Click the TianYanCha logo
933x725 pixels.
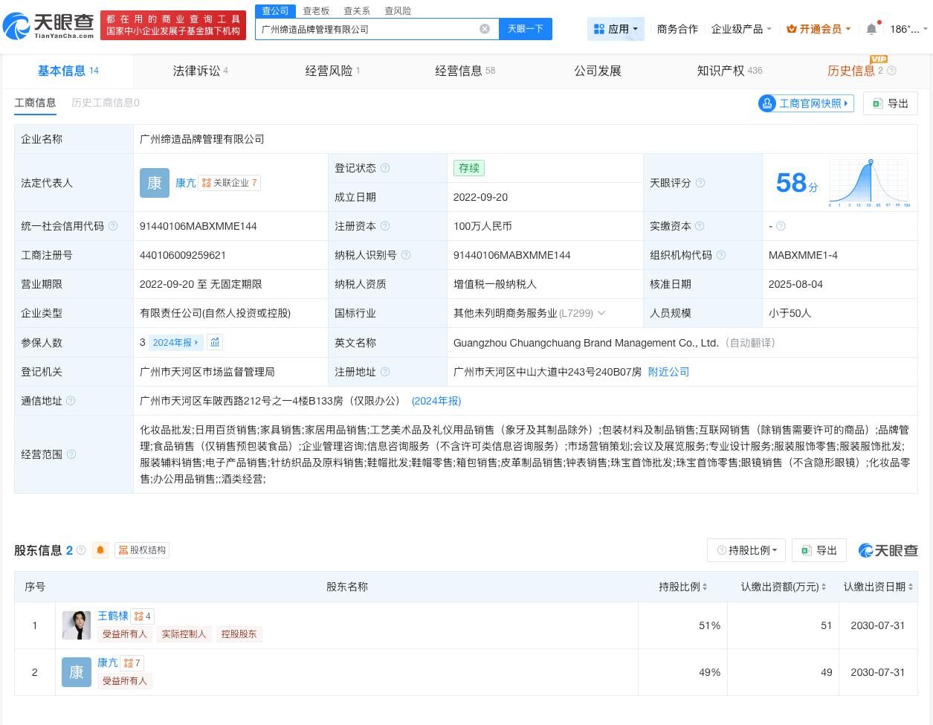point(49,25)
